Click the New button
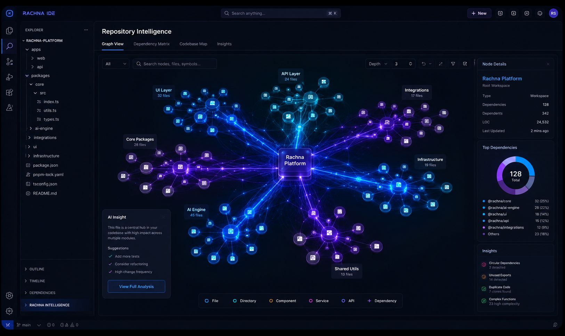 (x=479, y=13)
